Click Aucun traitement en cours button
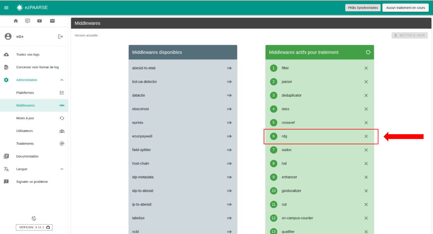 click(x=405, y=8)
